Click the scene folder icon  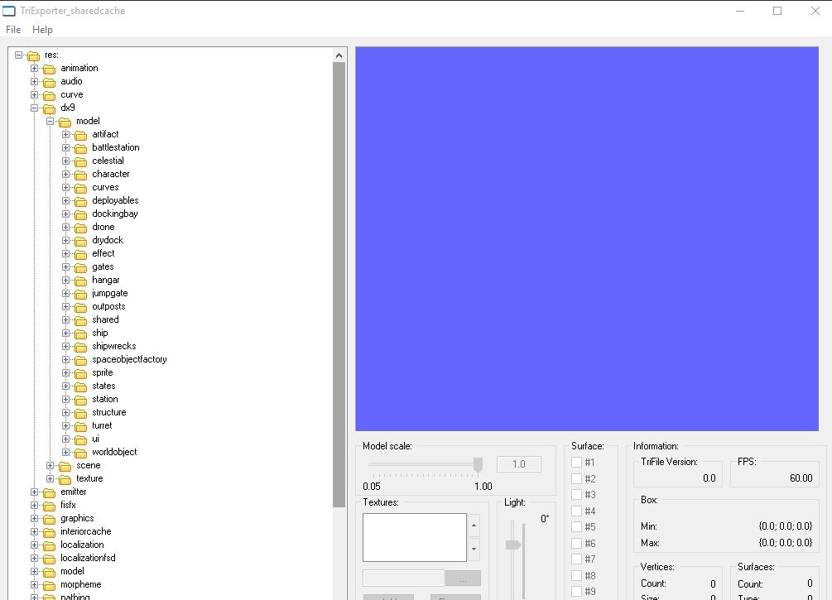point(65,466)
